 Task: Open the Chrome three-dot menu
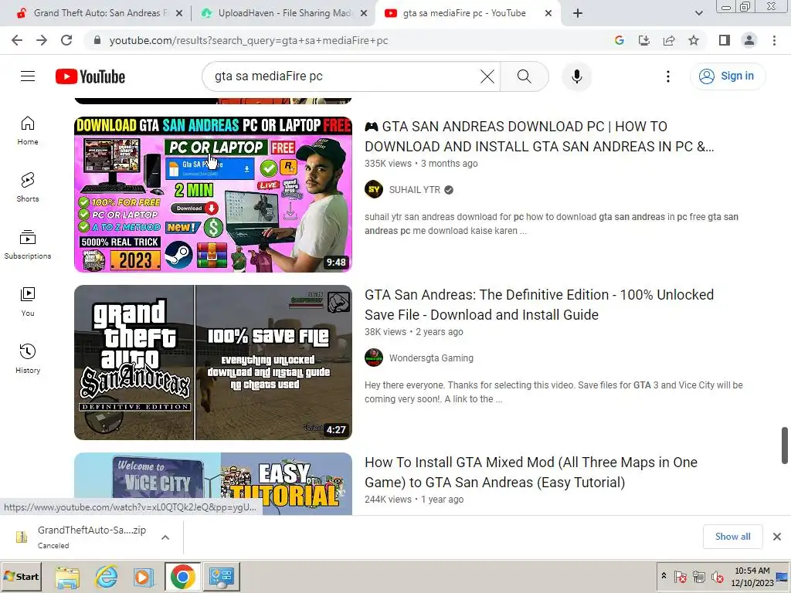tap(774, 40)
